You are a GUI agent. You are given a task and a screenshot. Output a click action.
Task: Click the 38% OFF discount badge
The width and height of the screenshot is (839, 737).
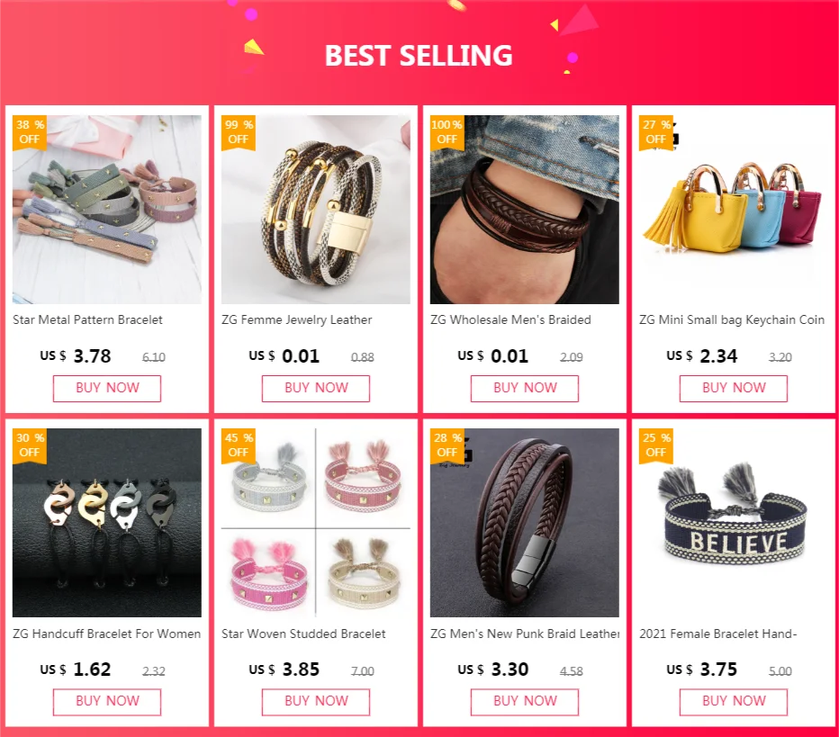coord(30,132)
